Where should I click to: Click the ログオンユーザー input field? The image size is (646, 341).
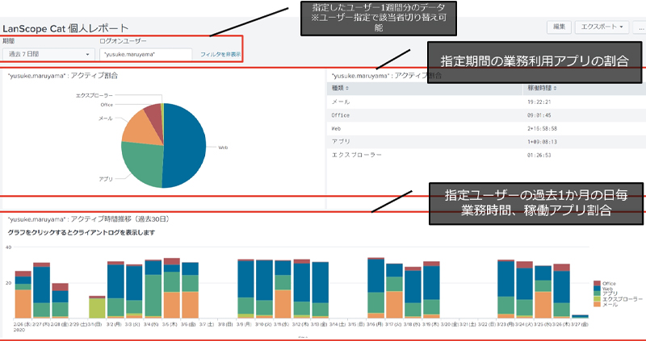pos(146,54)
